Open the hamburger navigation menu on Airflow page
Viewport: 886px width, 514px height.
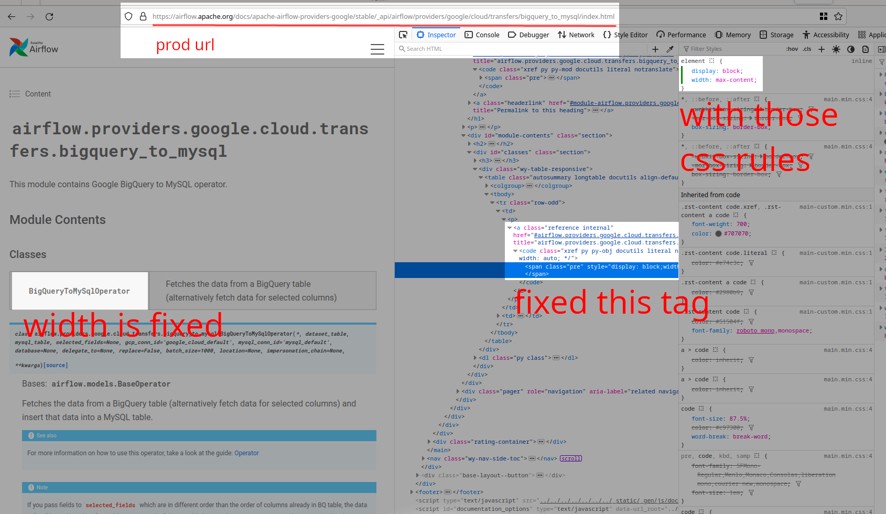pos(377,49)
